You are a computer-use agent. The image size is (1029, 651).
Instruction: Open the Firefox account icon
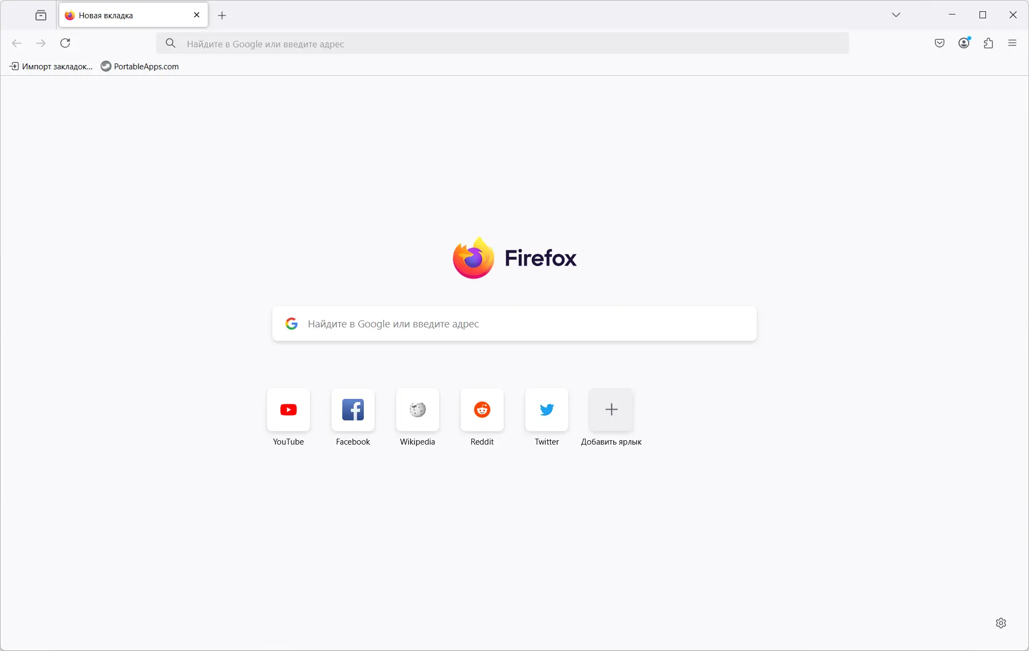click(964, 43)
